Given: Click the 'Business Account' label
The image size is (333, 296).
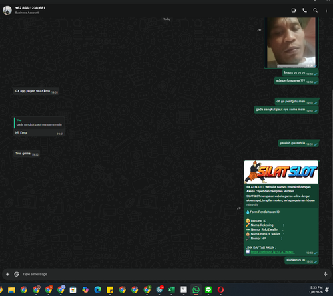Looking at the screenshot, I should [27, 13].
